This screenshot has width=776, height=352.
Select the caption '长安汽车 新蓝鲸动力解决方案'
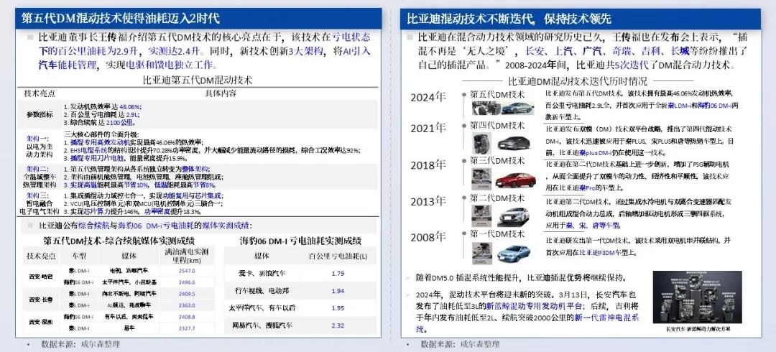tap(698, 329)
